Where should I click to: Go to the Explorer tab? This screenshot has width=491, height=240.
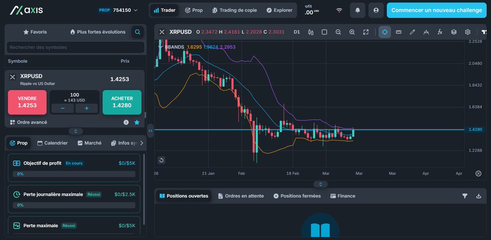click(x=279, y=10)
